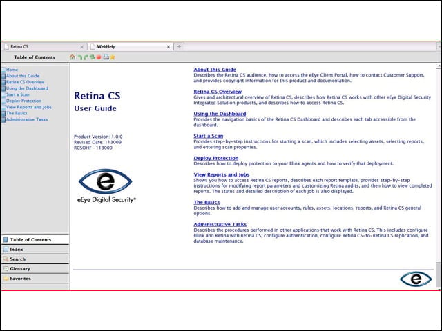The height and width of the screenshot is (331, 442).
Task: Follow the Using the Dashboard link
Action: tap(220, 114)
